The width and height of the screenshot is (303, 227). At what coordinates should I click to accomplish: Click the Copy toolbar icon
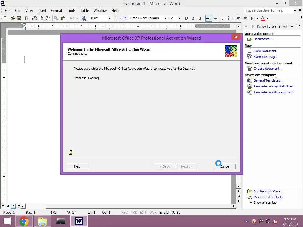[x=57, y=18]
